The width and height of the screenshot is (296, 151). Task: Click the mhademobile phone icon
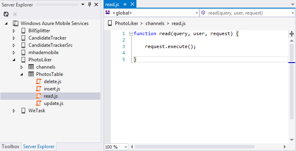(23, 52)
